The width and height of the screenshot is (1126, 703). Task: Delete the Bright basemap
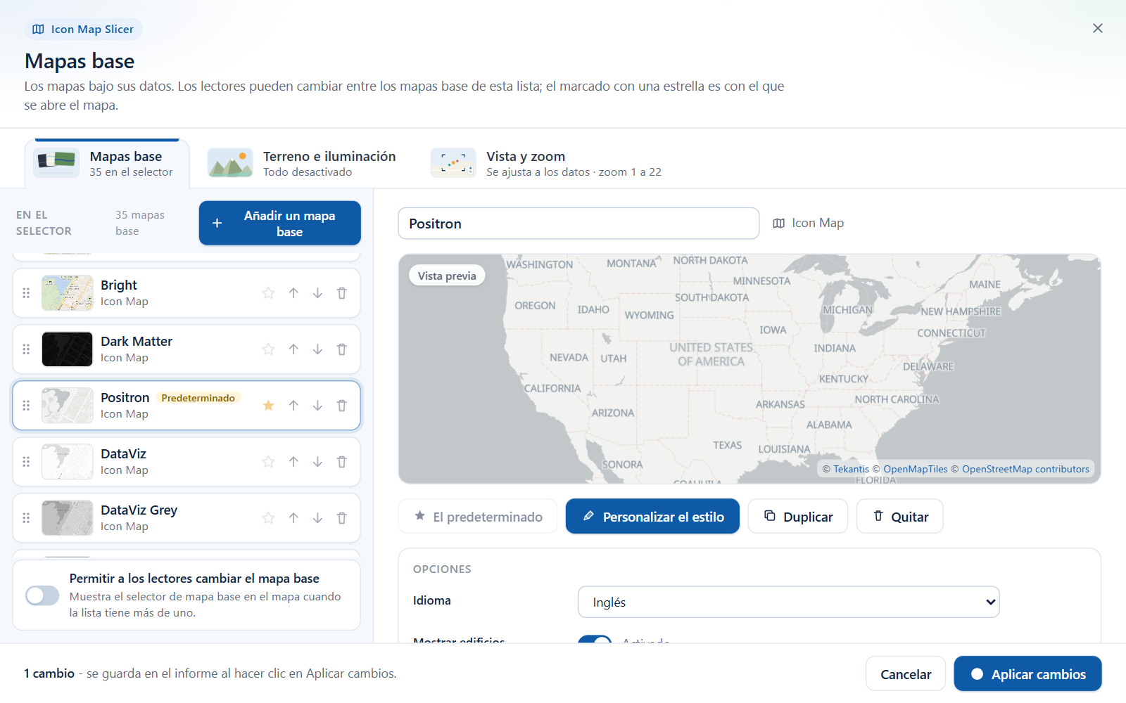[x=341, y=293]
